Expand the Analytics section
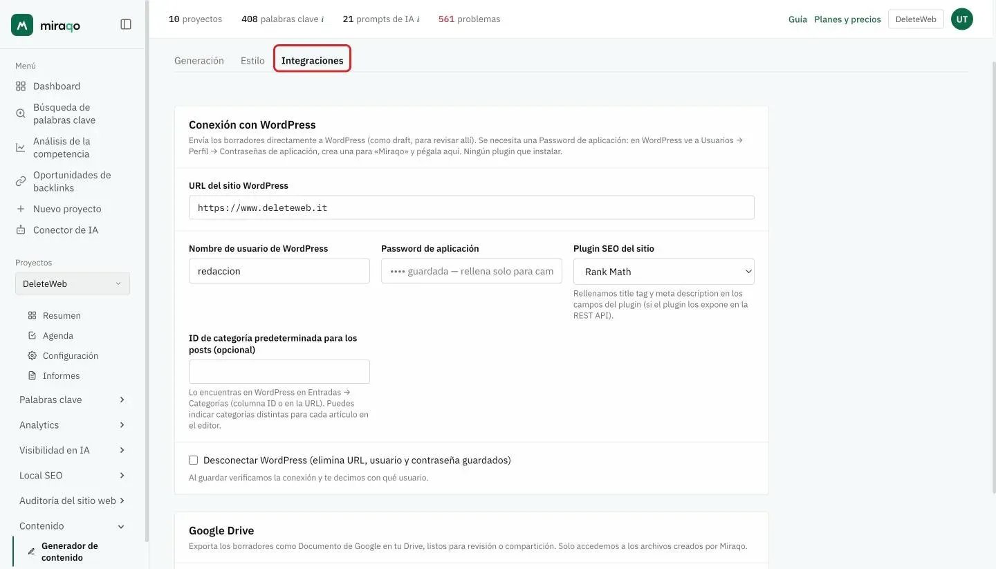Viewport: 996px width, 569px height. [73, 425]
